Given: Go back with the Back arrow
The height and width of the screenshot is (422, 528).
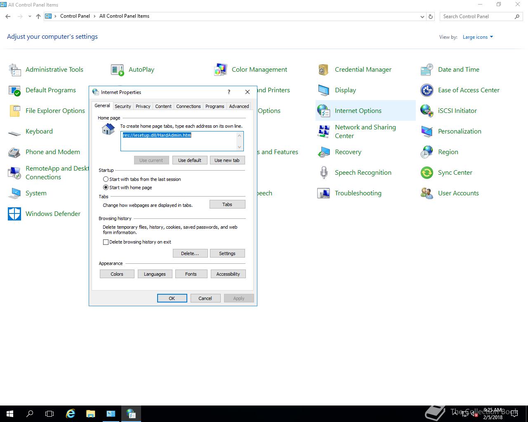Looking at the screenshot, I should coord(8,16).
